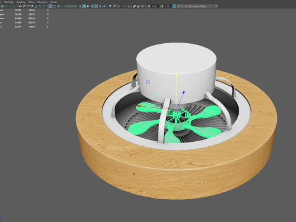Image resolution: width=296 pixels, height=222 pixels.
Task: Open the ACES view transform dropdown
Action: pos(197,6)
